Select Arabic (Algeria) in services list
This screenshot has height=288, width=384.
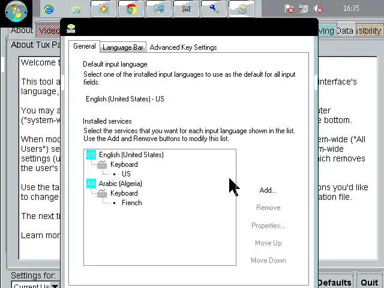coord(120,184)
